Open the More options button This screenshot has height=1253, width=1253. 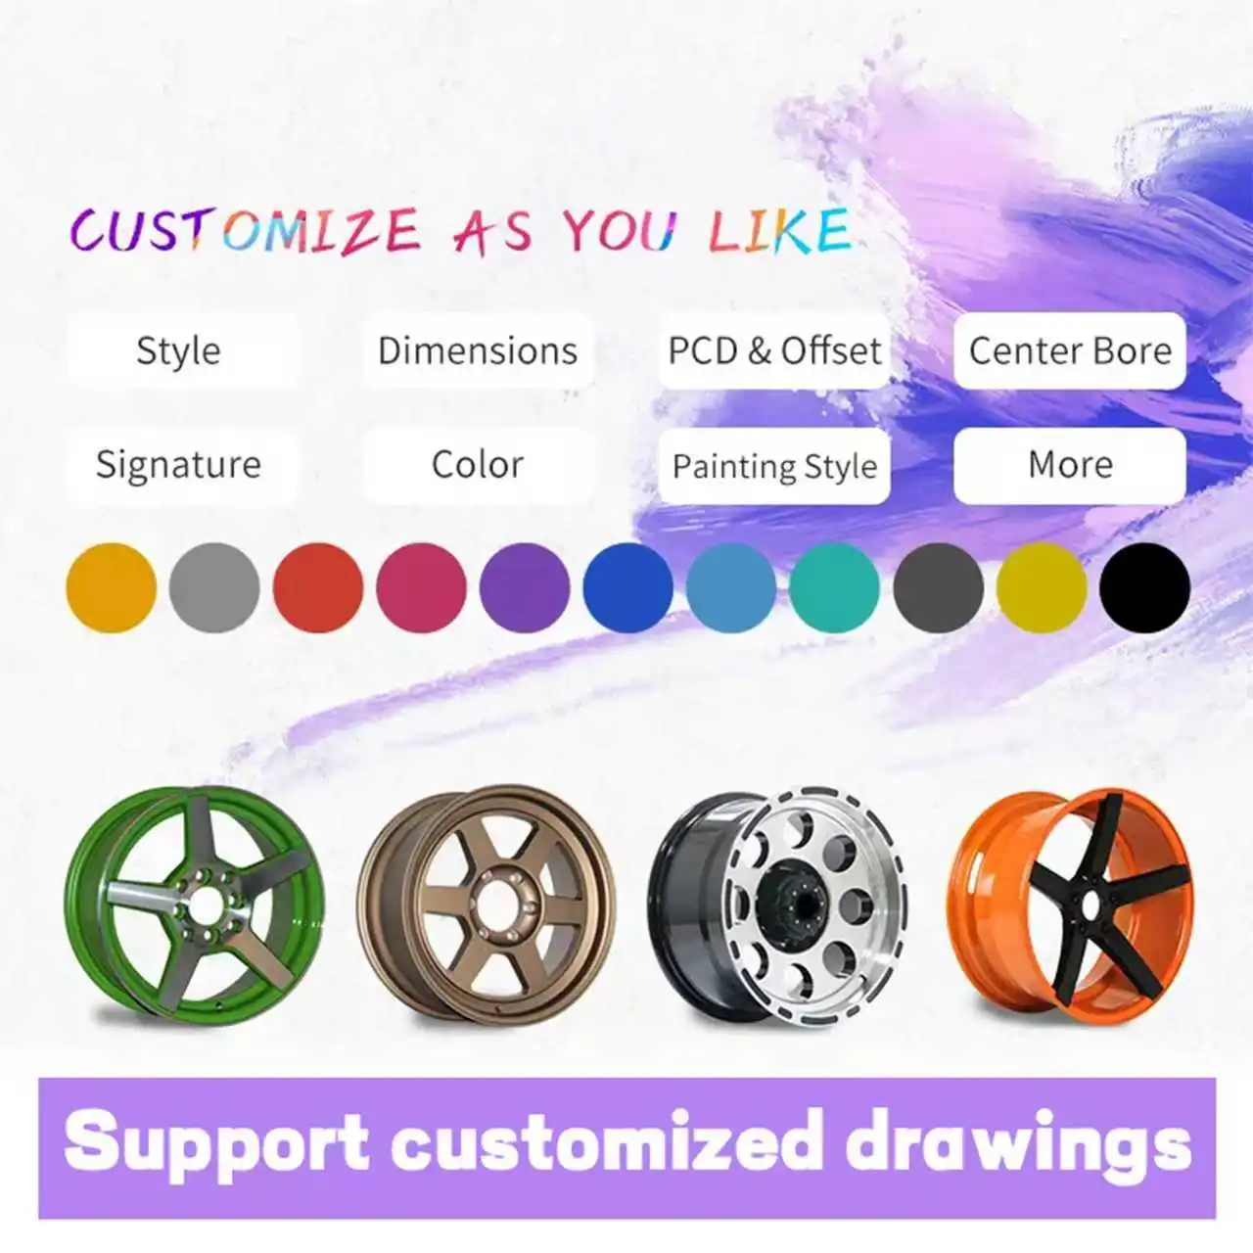[1070, 465]
